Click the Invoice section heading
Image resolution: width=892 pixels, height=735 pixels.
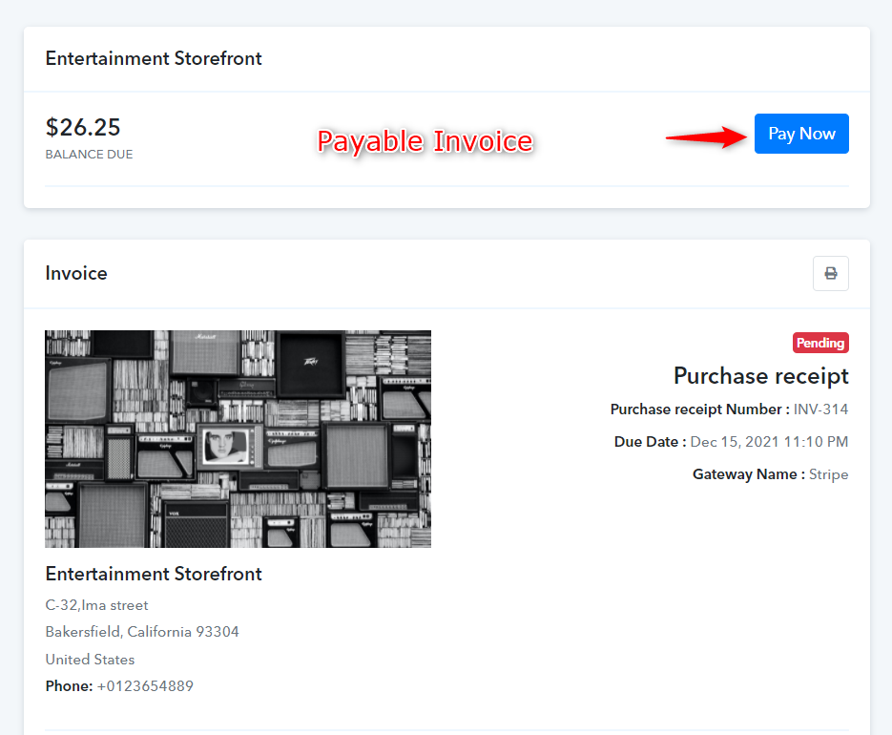point(76,273)
